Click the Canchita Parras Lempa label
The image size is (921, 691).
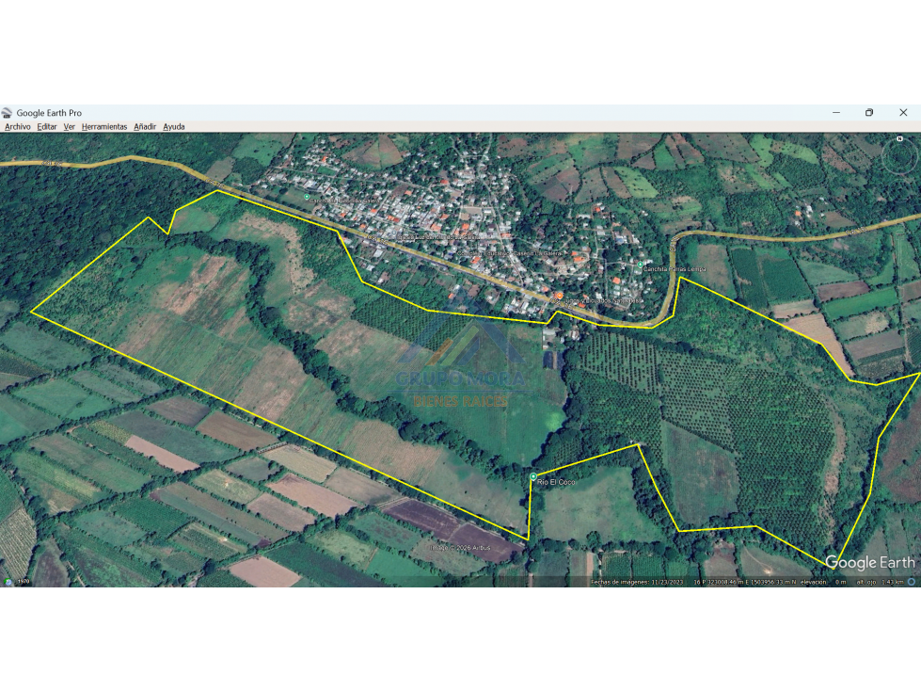(675, 269)
